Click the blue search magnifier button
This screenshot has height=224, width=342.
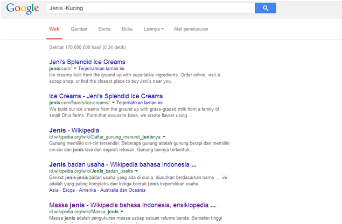tap(266, 8)
